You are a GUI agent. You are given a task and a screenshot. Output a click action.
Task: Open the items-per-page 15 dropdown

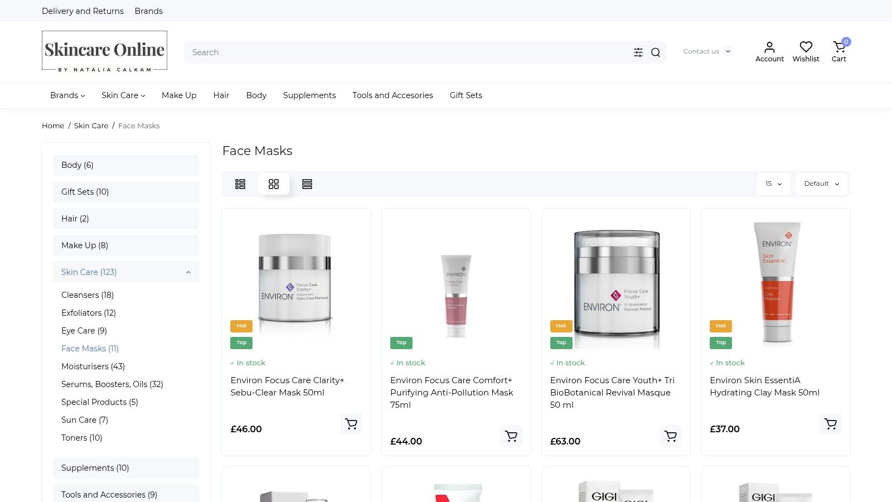click(x=773, y=184)
